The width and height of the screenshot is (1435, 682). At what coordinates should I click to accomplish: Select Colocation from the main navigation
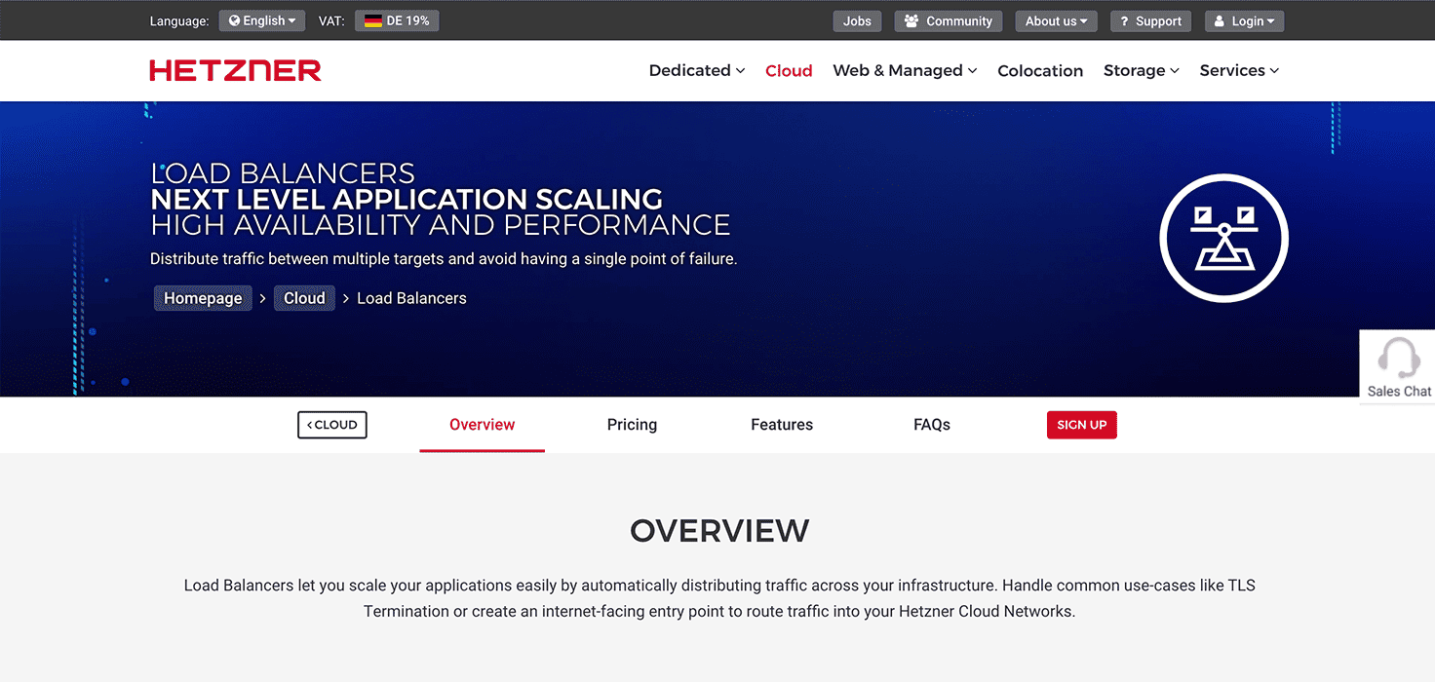pyautogui.click(x=1040, y=70)
